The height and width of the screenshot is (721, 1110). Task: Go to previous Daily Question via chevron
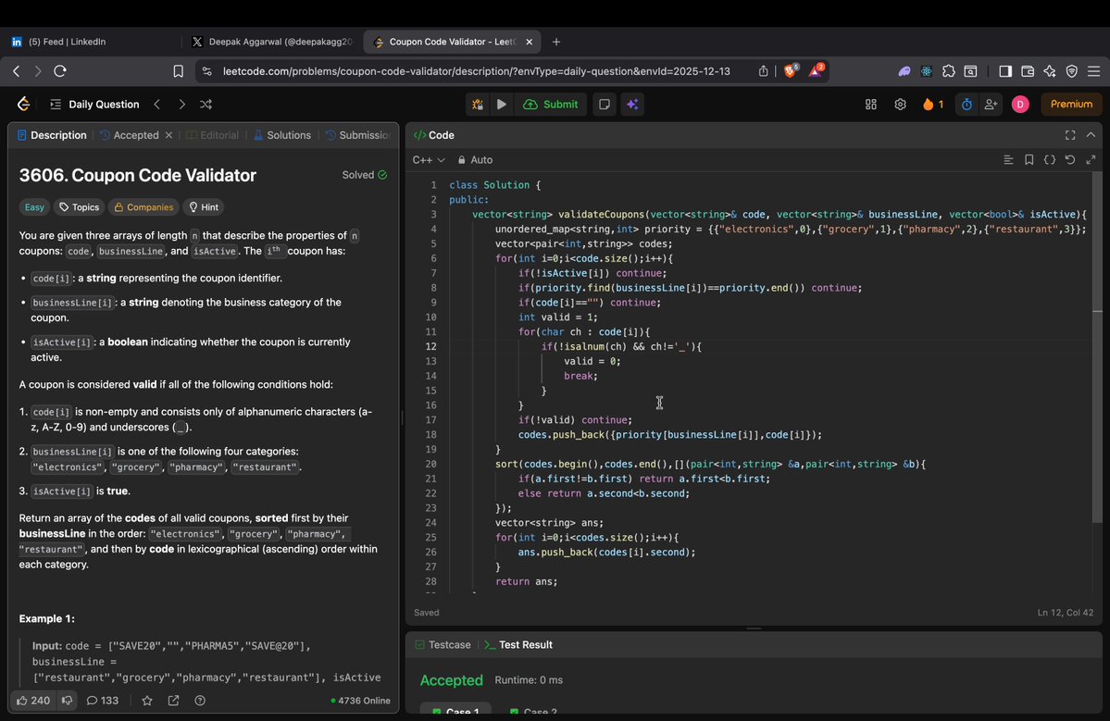point(156,105)
